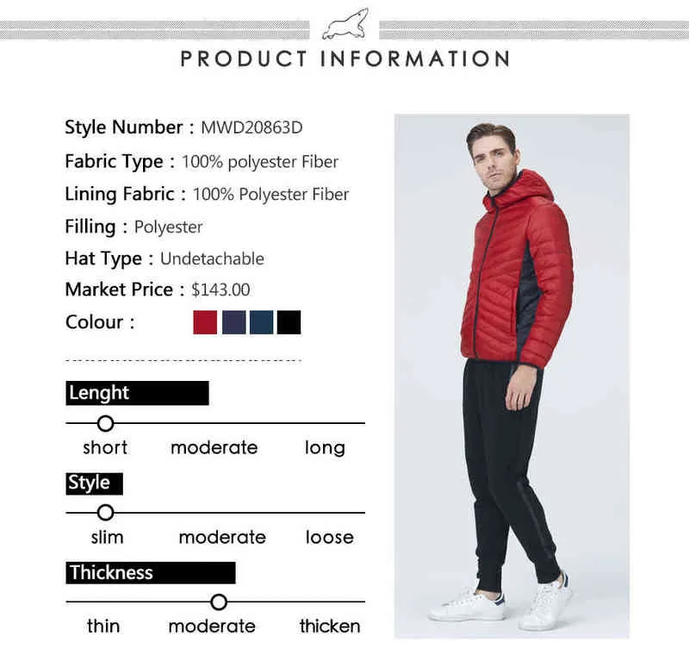Click the market price $143.00 value
The height and width of the screenshot is (667, 689).
(220, 290)
